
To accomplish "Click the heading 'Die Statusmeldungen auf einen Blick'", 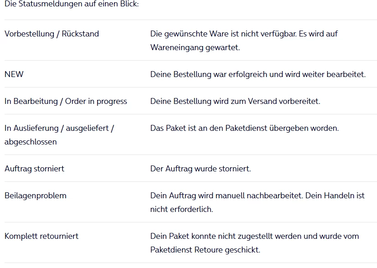I will point(72,4).
